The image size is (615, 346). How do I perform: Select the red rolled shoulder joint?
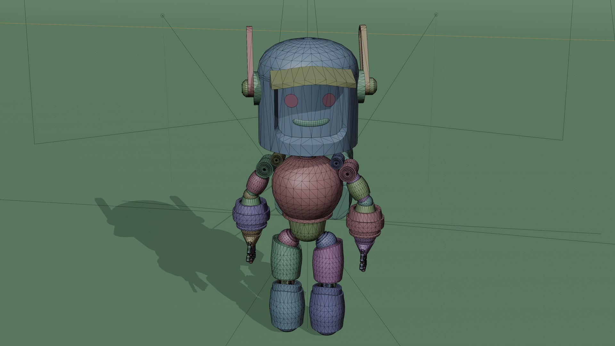(x=349, y=171)
